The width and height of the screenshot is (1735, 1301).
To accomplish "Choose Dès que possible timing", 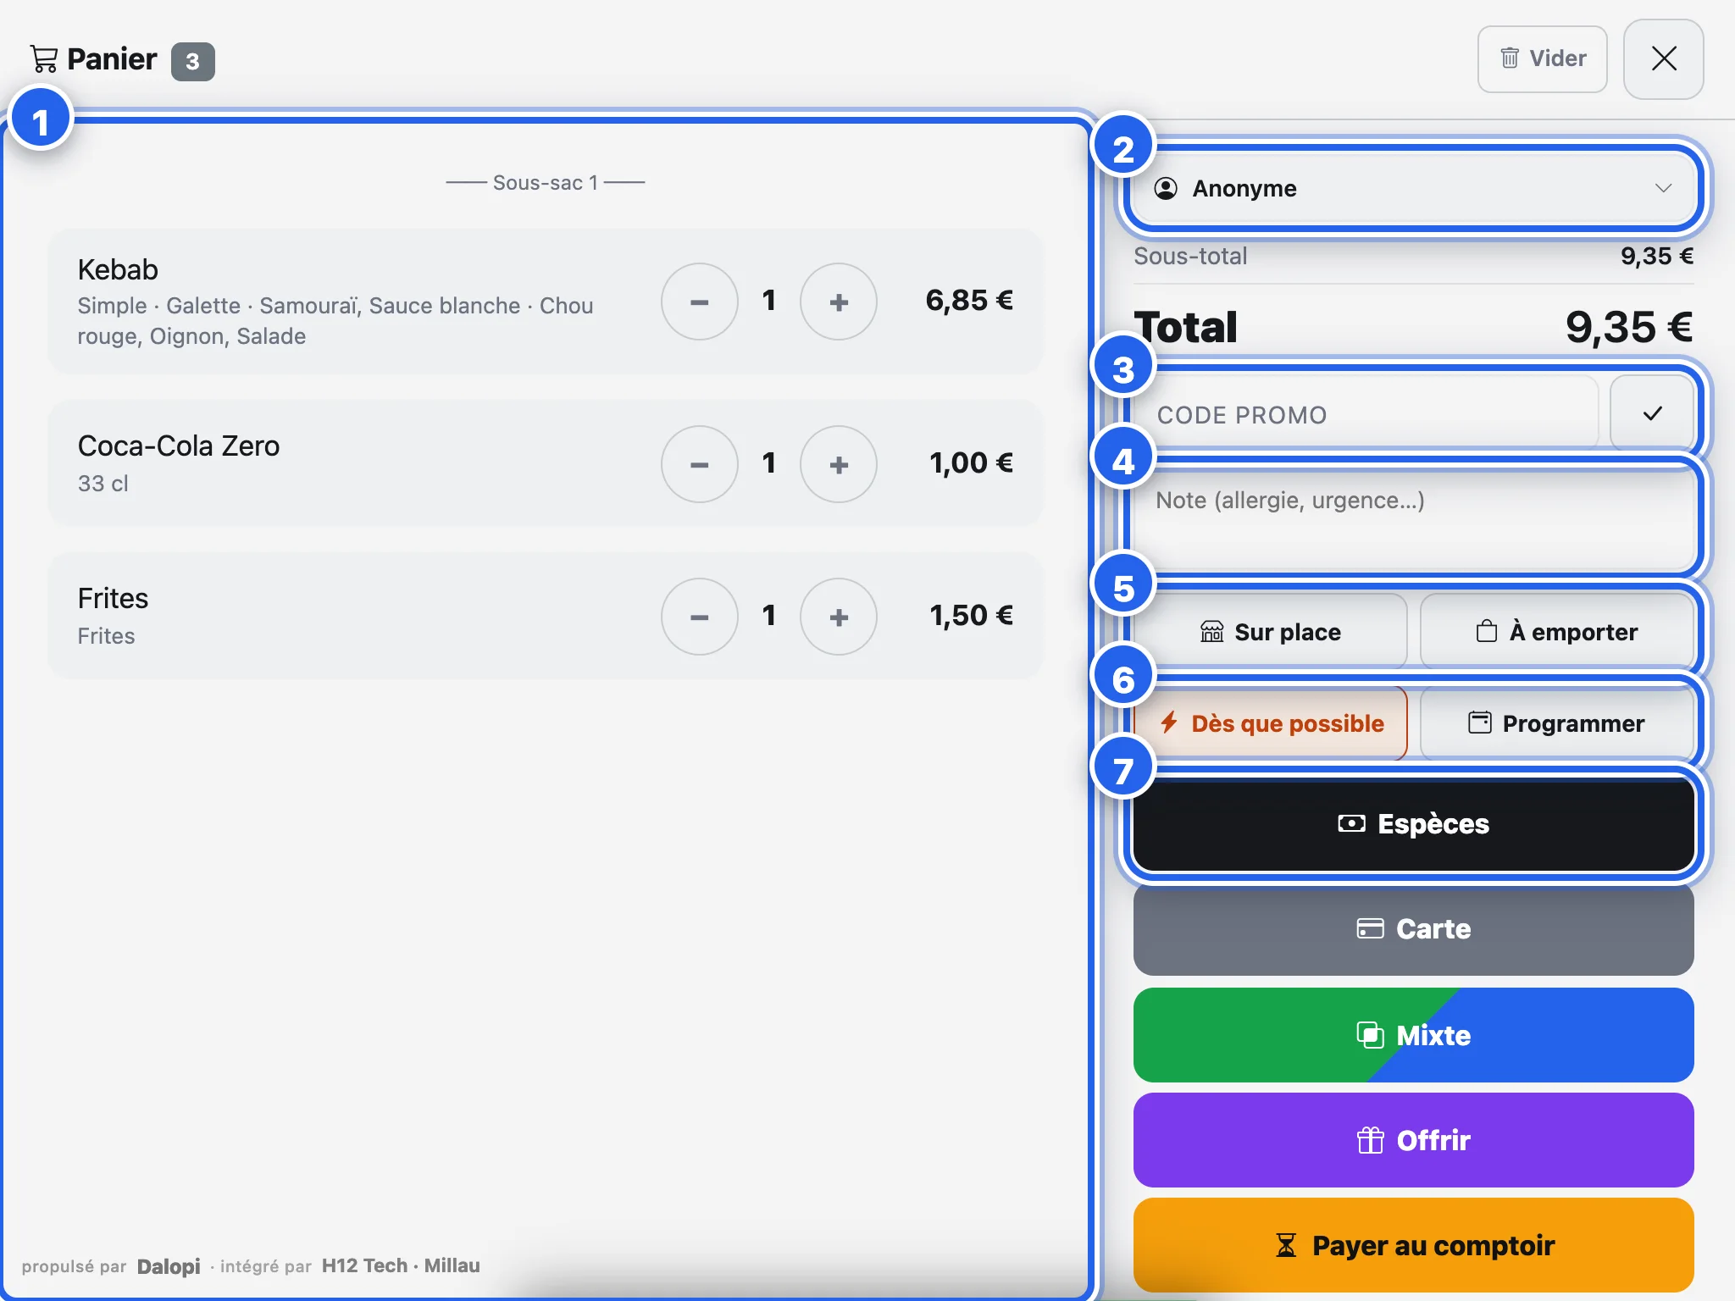I will [1270, 723].
